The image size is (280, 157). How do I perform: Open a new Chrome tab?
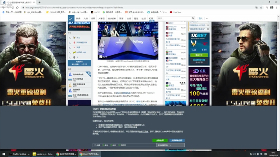[39, 2]
